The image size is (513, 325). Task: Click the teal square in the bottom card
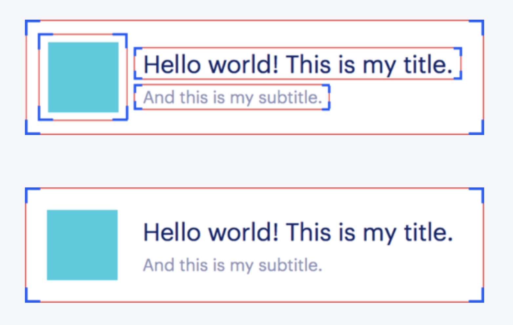coord(82,245)
